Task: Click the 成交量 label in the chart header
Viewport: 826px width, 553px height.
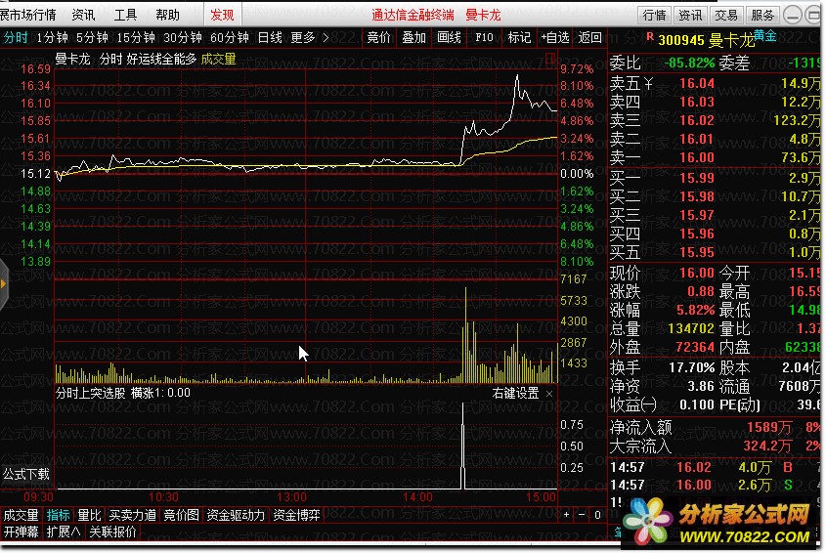Action: click(x=218, y=59)
